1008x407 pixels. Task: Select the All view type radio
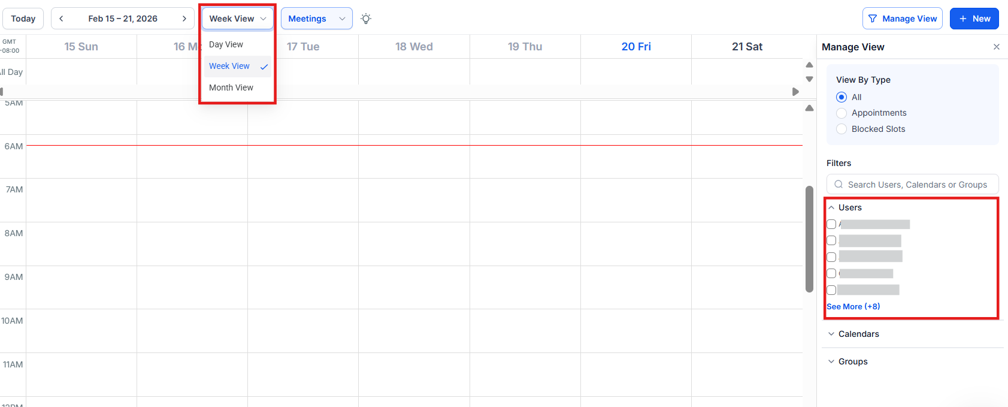pos(841,97)
